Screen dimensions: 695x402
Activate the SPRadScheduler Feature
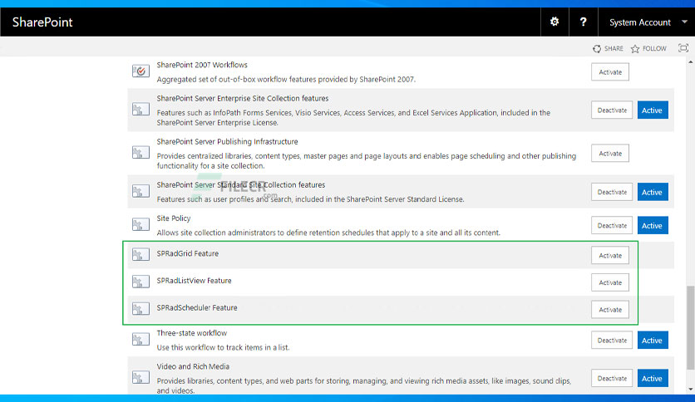[610, 310]
